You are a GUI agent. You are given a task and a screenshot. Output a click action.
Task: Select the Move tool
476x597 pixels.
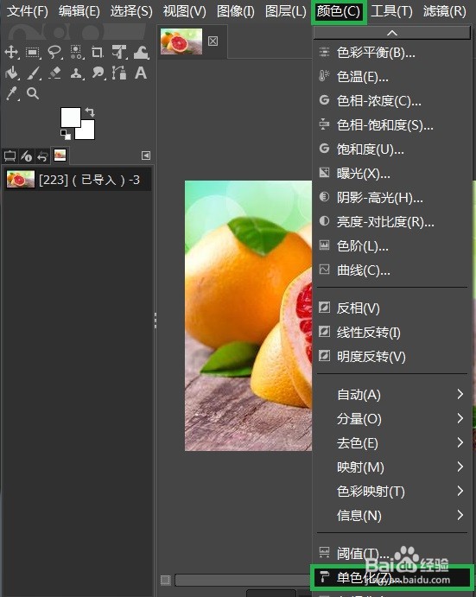[11, 52]
